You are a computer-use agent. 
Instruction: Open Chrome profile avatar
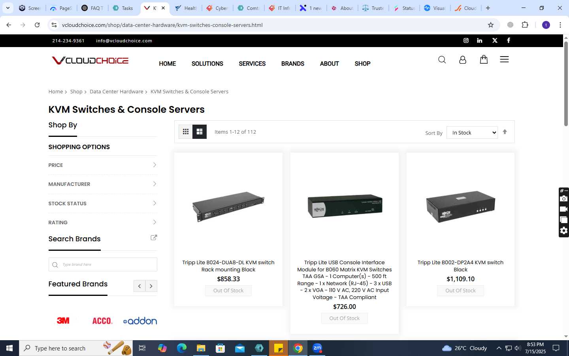[546, 25]
